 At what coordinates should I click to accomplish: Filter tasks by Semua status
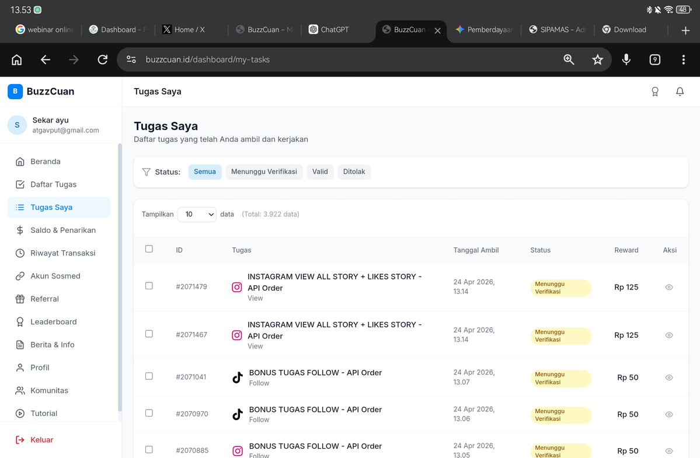pos(205,172)
